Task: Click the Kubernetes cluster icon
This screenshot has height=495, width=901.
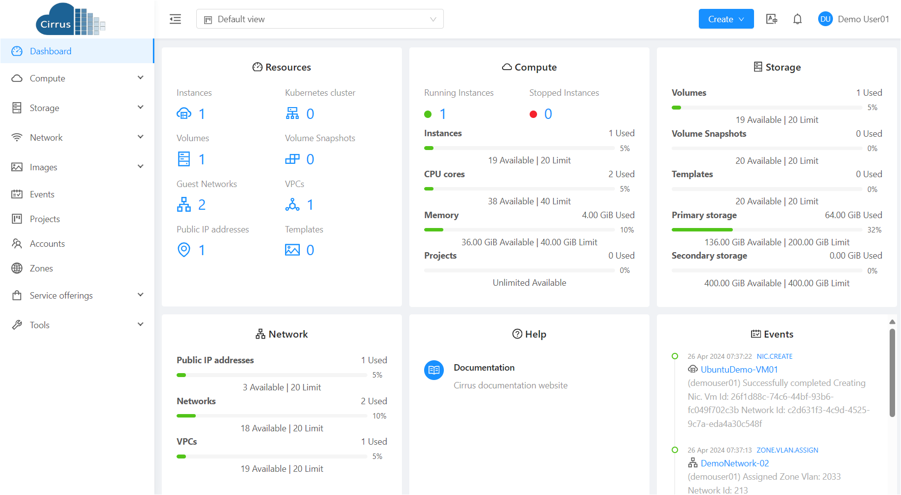Action: (292, 114)
